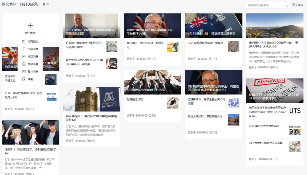Open article 留学生无法准时返校怎么办
This screenshot has height=175, width=307.
[x=84, y=62]
